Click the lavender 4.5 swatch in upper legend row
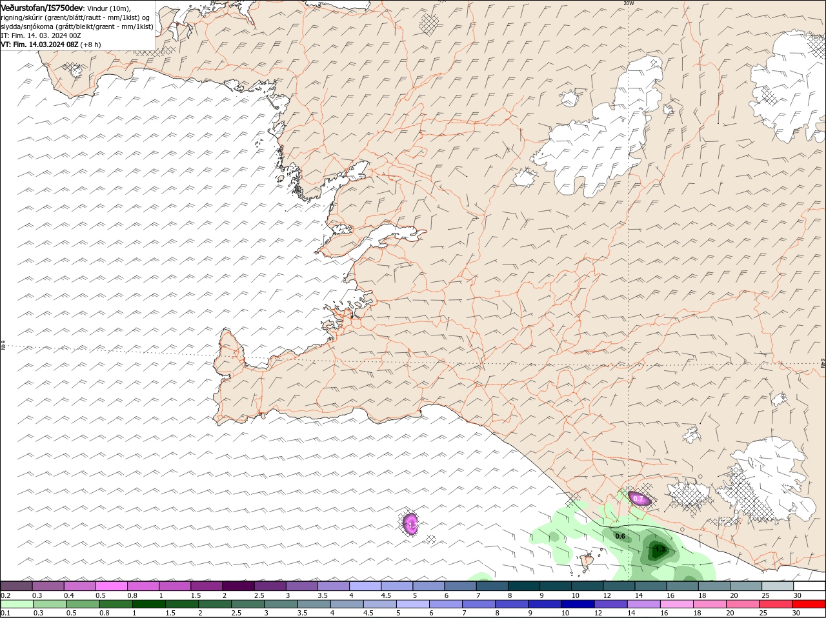The height and width of the screenshot is (618, 826). click(x=397, y=586)
